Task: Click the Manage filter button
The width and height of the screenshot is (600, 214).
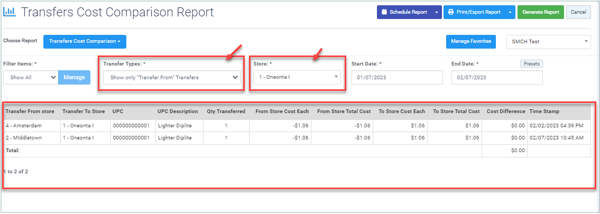Action: [x=74, y=77]
